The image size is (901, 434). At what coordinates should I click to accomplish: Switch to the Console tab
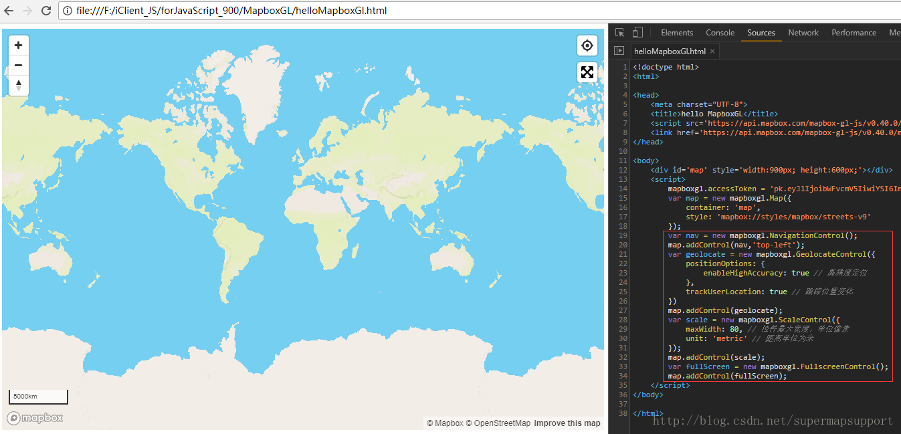(x=720, y=33)
